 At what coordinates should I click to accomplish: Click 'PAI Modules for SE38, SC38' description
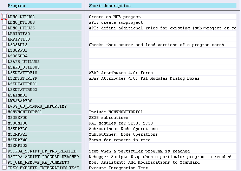121,123
